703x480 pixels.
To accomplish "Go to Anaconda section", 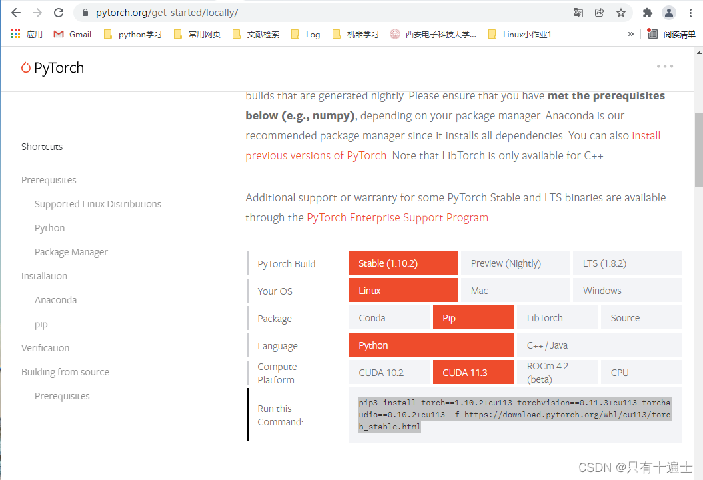I will (55, 299).
